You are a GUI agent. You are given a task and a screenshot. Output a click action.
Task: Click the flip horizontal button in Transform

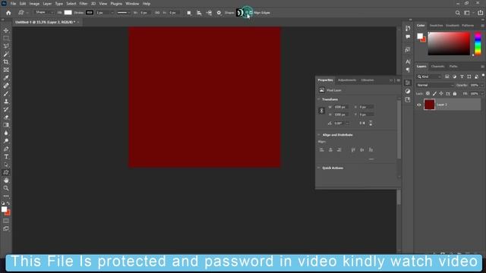[362, 123]
